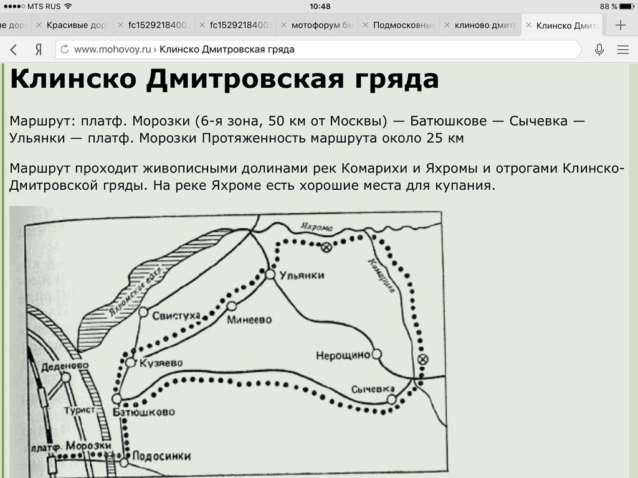Viewport: 638px width, 478px height.
Task: Close the 'Подмосковные' tab
Action: (x=365, y=26)
